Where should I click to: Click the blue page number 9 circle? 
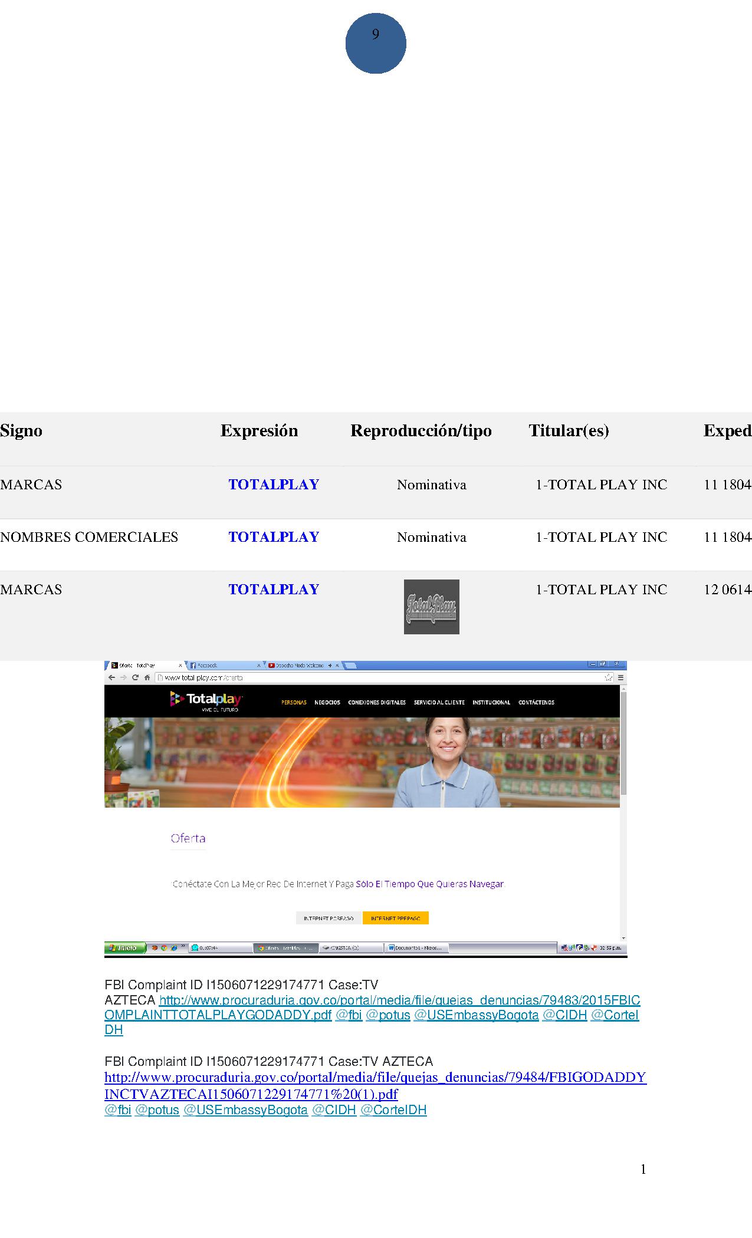(x=376, y=43)
